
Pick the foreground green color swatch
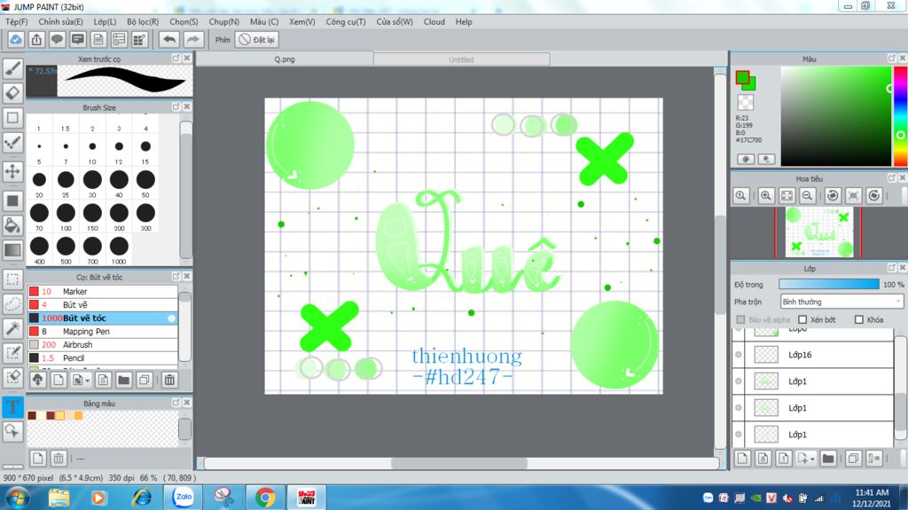(742, 78)
